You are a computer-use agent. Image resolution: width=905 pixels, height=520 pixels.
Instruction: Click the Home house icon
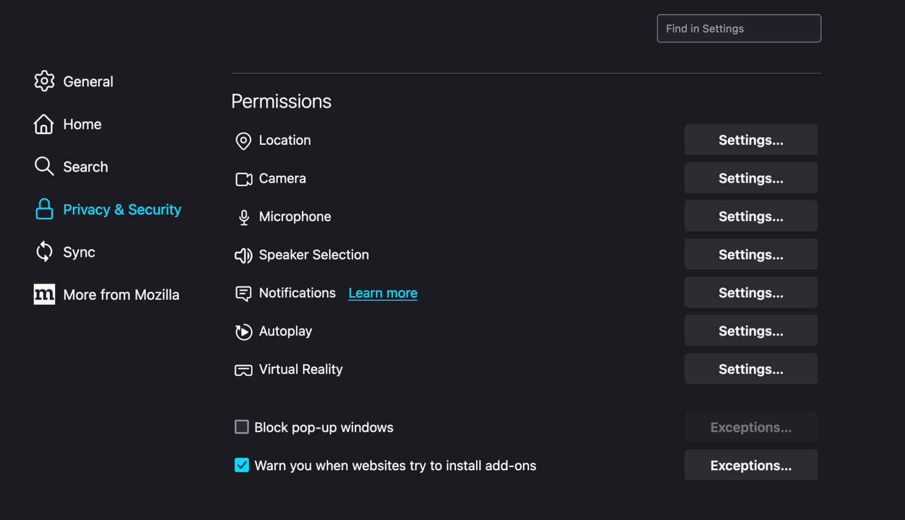click(x=44, y=124)
